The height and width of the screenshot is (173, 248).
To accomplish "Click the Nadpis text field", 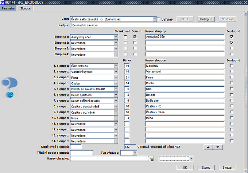I will click(x=148, y=25).
